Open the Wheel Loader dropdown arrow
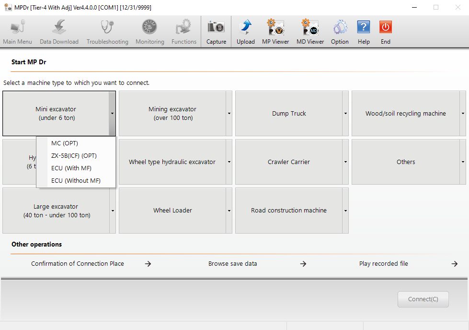Screen dimensions: 469x330 pos(229,211)
